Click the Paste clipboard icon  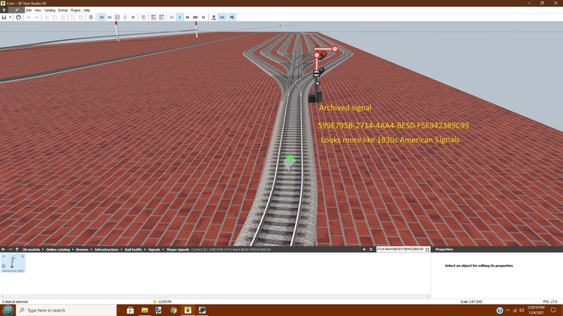[x=62, y=17]
